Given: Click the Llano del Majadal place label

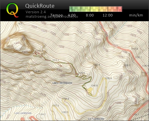Looking at the screenshot, I should [x=62, y=83].
